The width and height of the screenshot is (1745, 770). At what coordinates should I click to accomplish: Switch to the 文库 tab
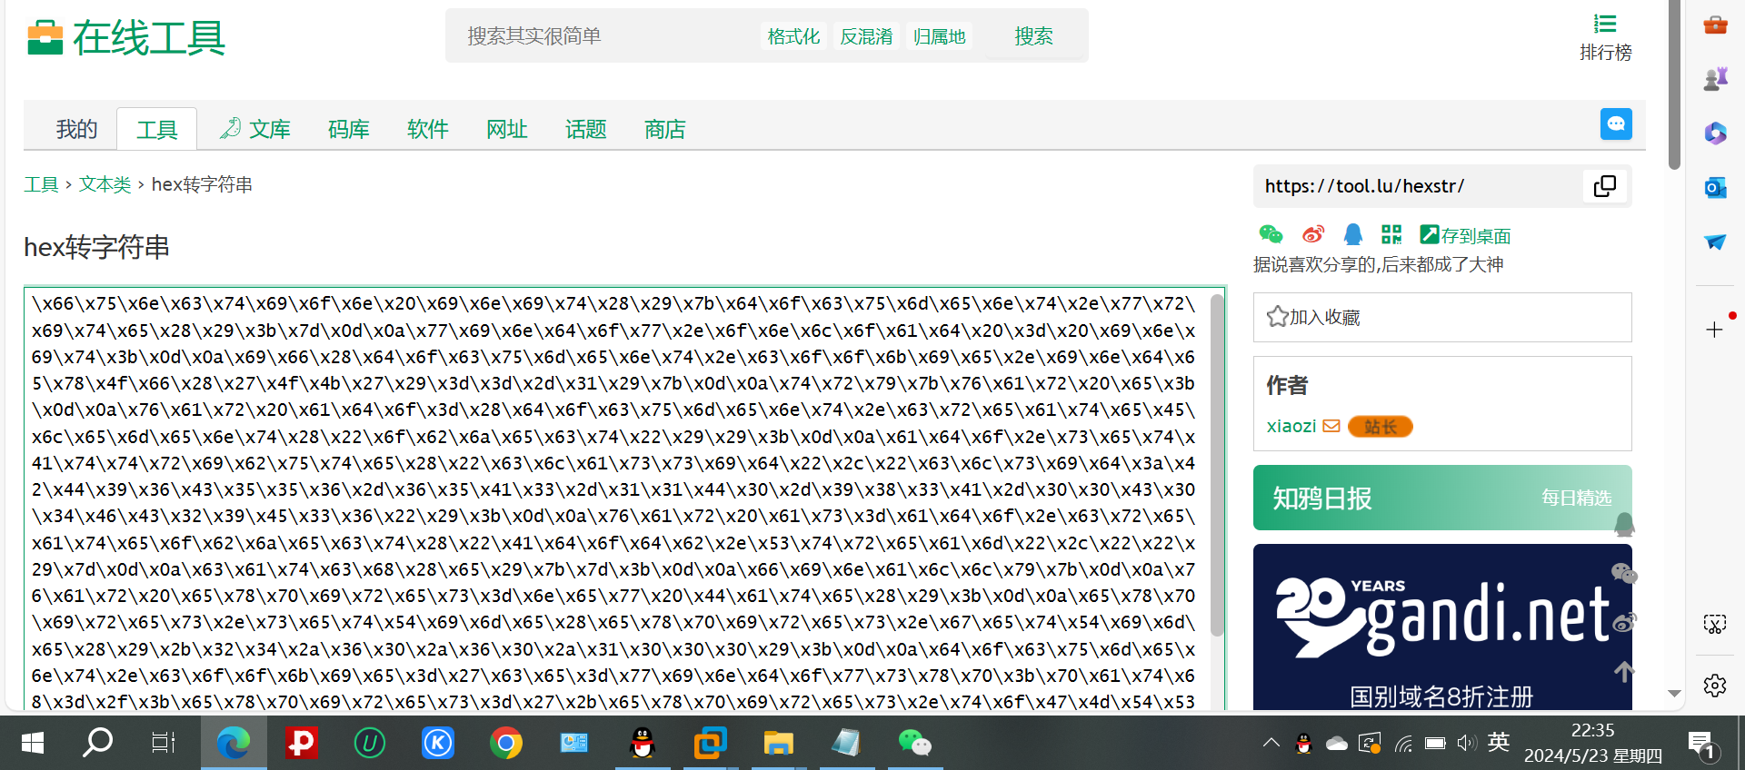click(255, 129)
